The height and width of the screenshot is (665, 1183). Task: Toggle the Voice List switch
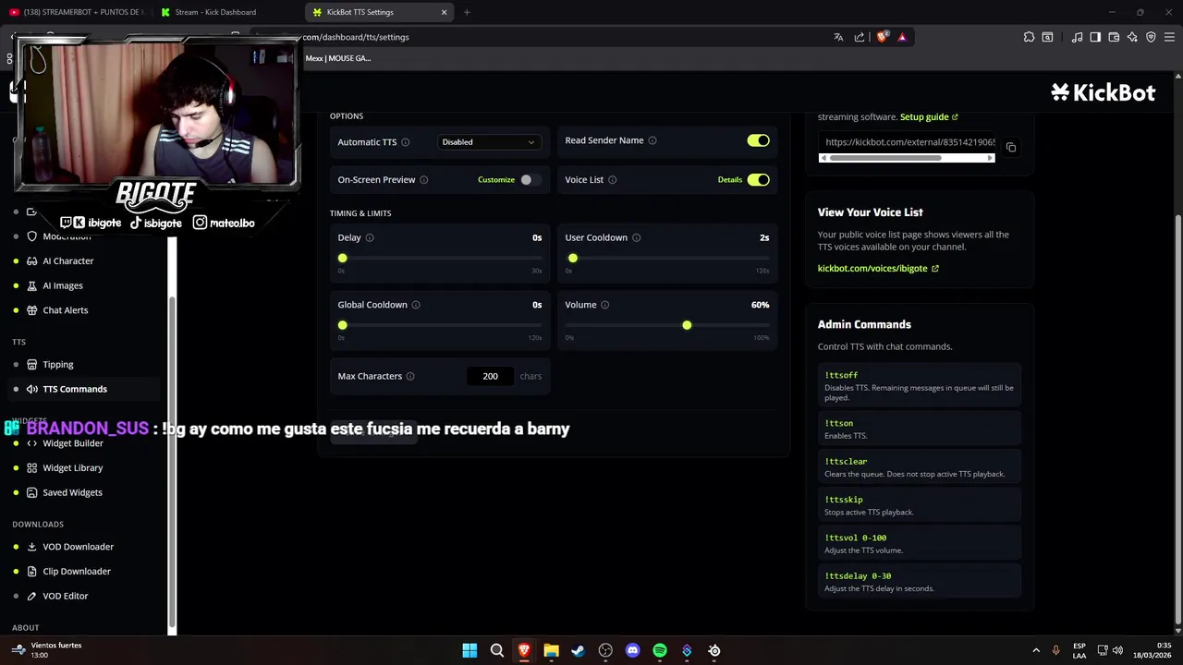758,180
